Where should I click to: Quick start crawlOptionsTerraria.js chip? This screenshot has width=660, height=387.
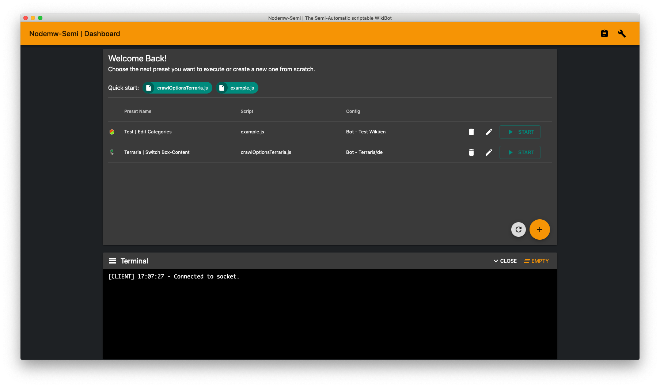(177, 88)
